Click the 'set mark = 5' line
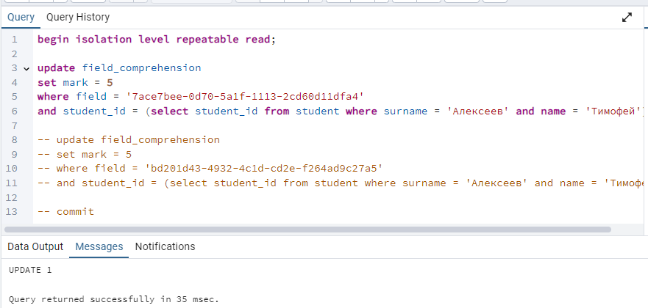This screenshot has height=308, width=648. (x=75, y=83)
